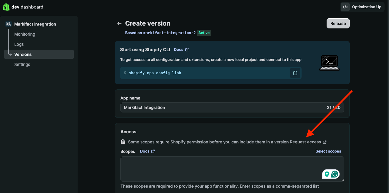389x193 pixels.
Task: Open the app Settings page
Action: (x=22, y=64)
